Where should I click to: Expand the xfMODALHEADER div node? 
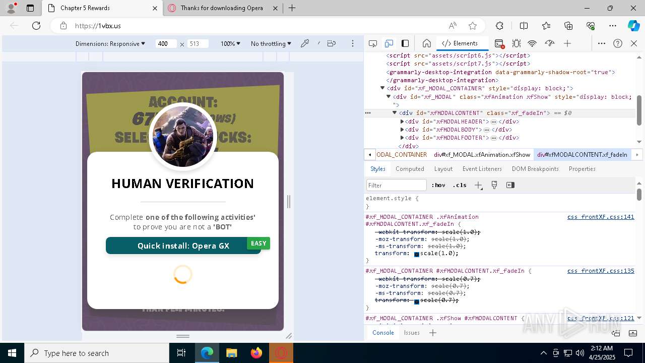tap(402, 122)
